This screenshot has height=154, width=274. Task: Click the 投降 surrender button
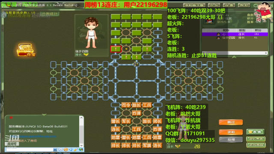(x=231, y=140)
